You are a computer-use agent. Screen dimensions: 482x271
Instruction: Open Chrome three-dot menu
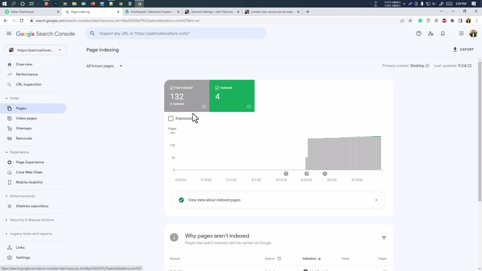pos(476,21)
